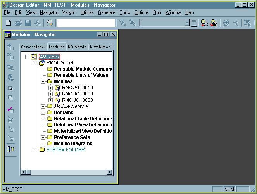Expand the SYSTEM FOLDER node
257x194 pixels.
click(35, 150)
